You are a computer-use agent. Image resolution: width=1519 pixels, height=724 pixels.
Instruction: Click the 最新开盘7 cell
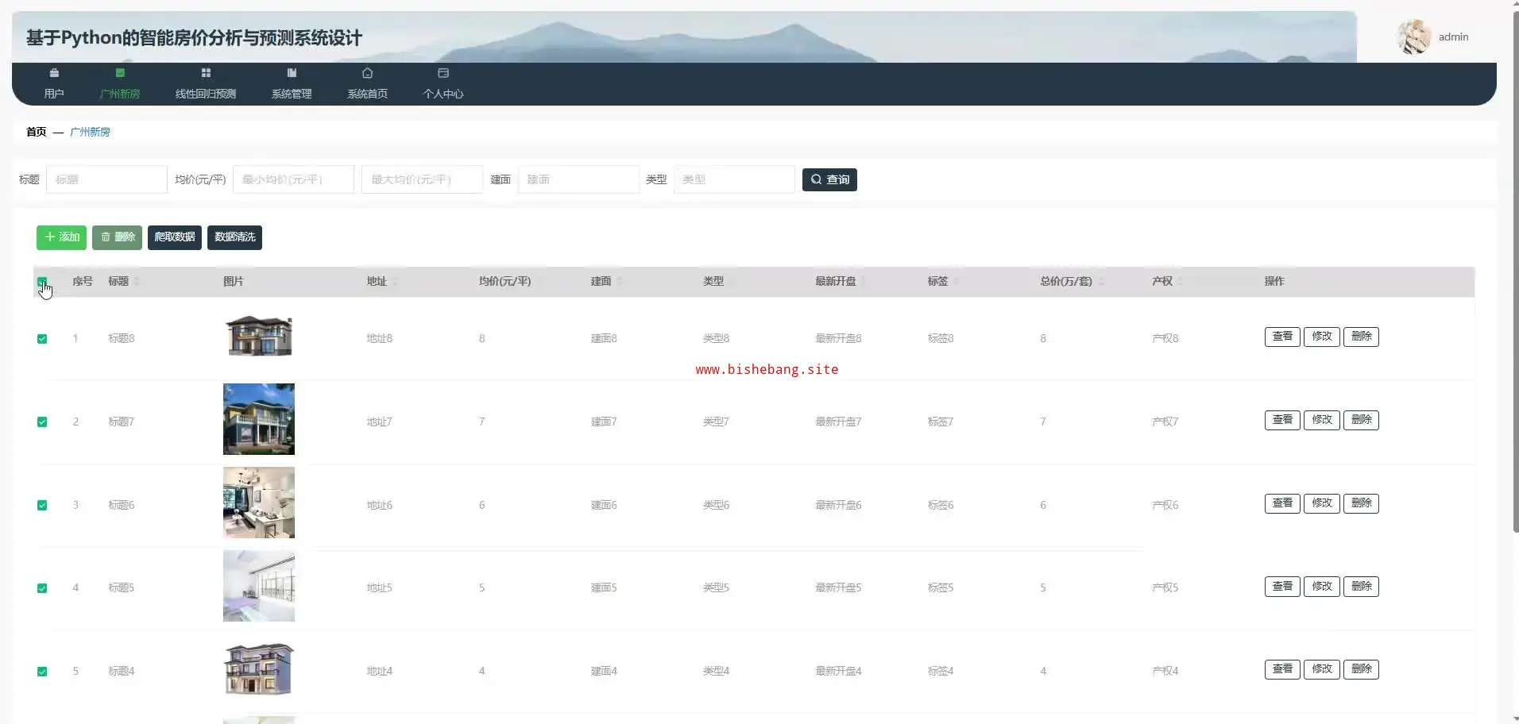[x=838, y=422]
